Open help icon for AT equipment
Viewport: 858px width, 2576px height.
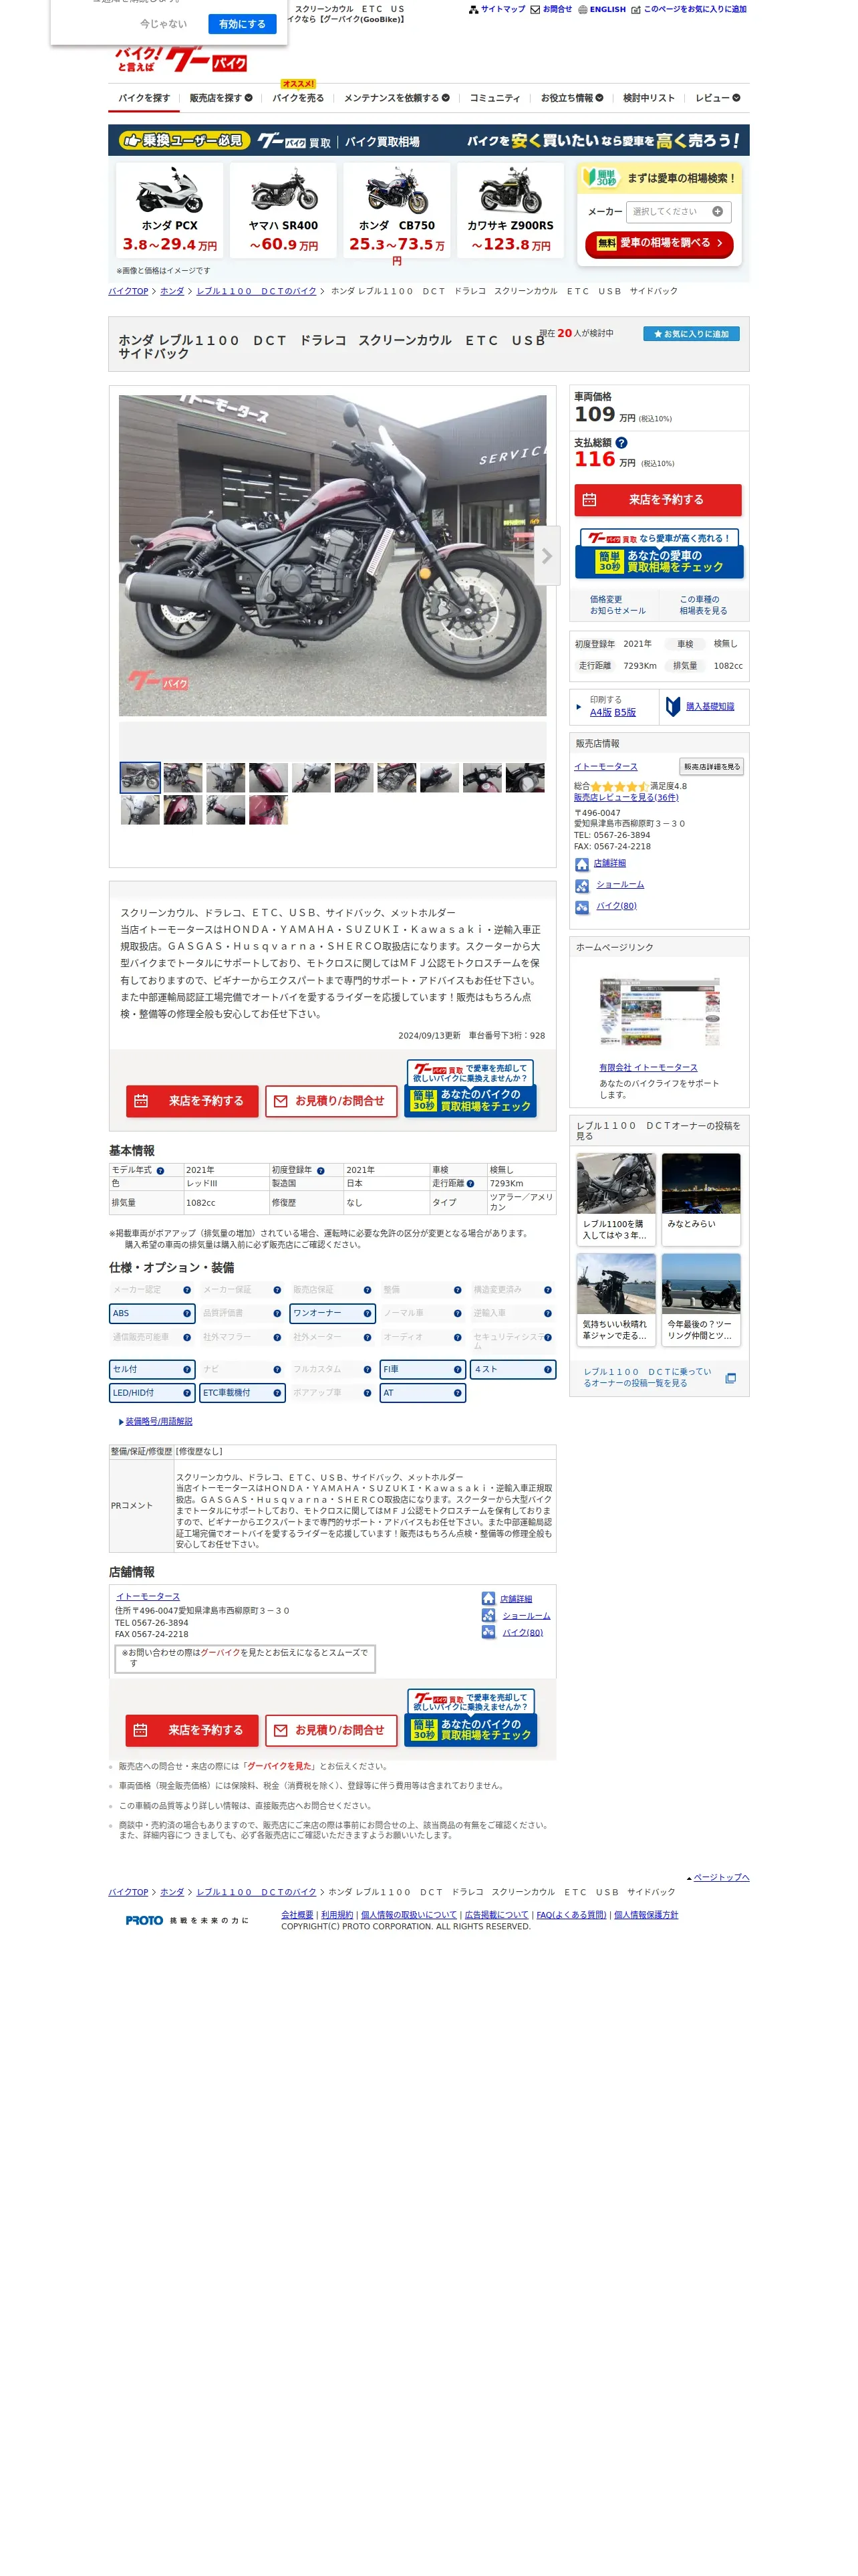point(458,1392)
